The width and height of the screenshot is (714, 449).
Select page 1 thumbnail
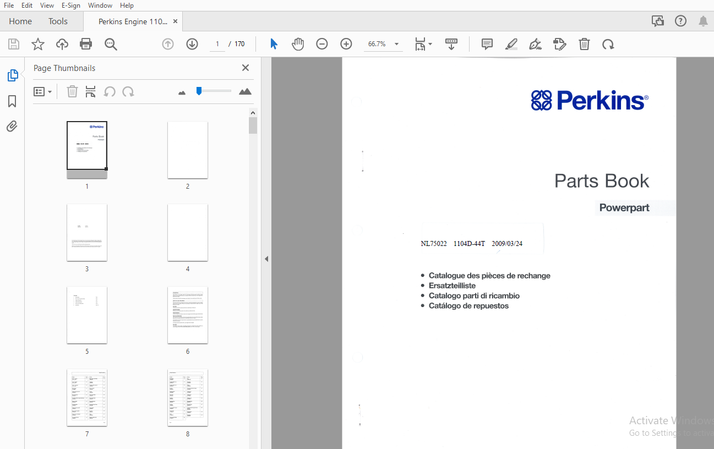(87, 150)
